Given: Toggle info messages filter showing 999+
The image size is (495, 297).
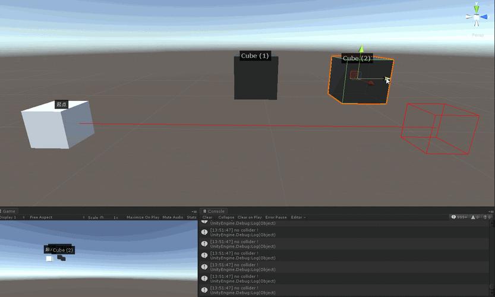Looking at the screenshot, I should pyautogui.click(x=459, y=217).
